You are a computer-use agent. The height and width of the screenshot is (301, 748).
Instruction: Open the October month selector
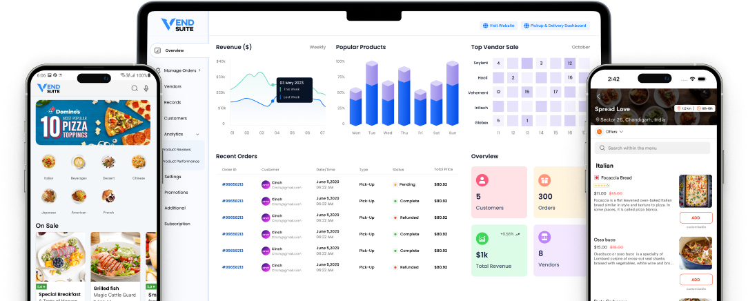tap(580, 48)
